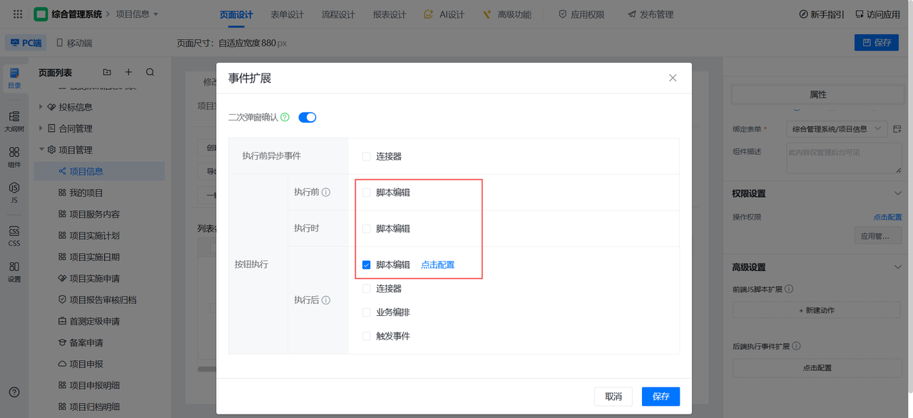Open the JS sidebar icon
The width and height of the screenshot is (913, 418).
pos(14,193)
